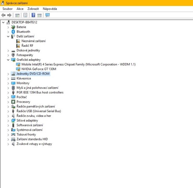Select the Řadič RF entry
193x188 pixels.
[27, 46]
